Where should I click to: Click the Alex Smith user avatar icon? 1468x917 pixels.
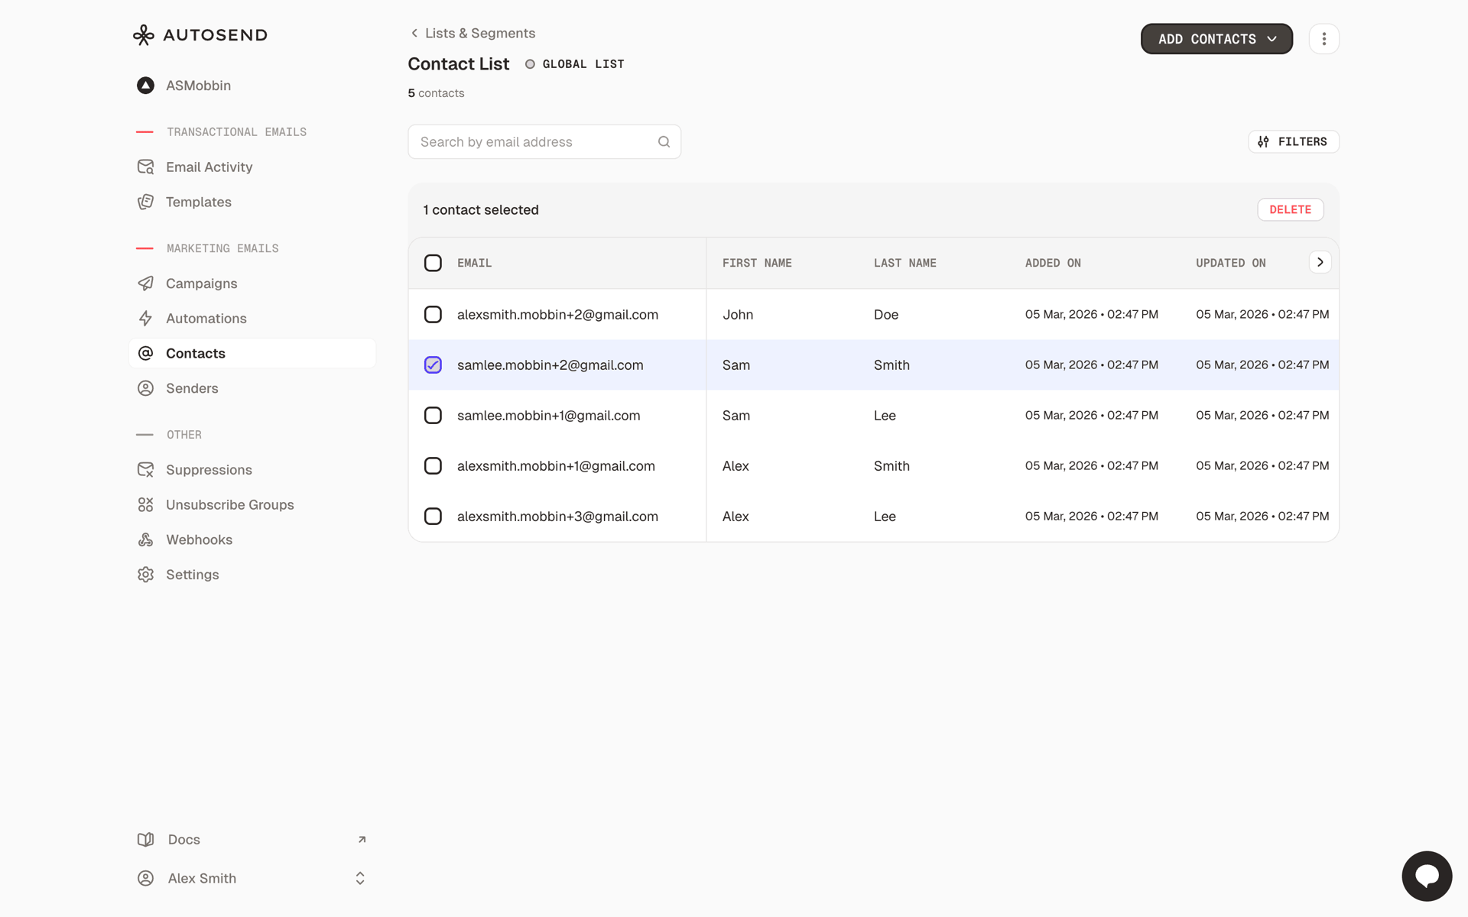145,879
